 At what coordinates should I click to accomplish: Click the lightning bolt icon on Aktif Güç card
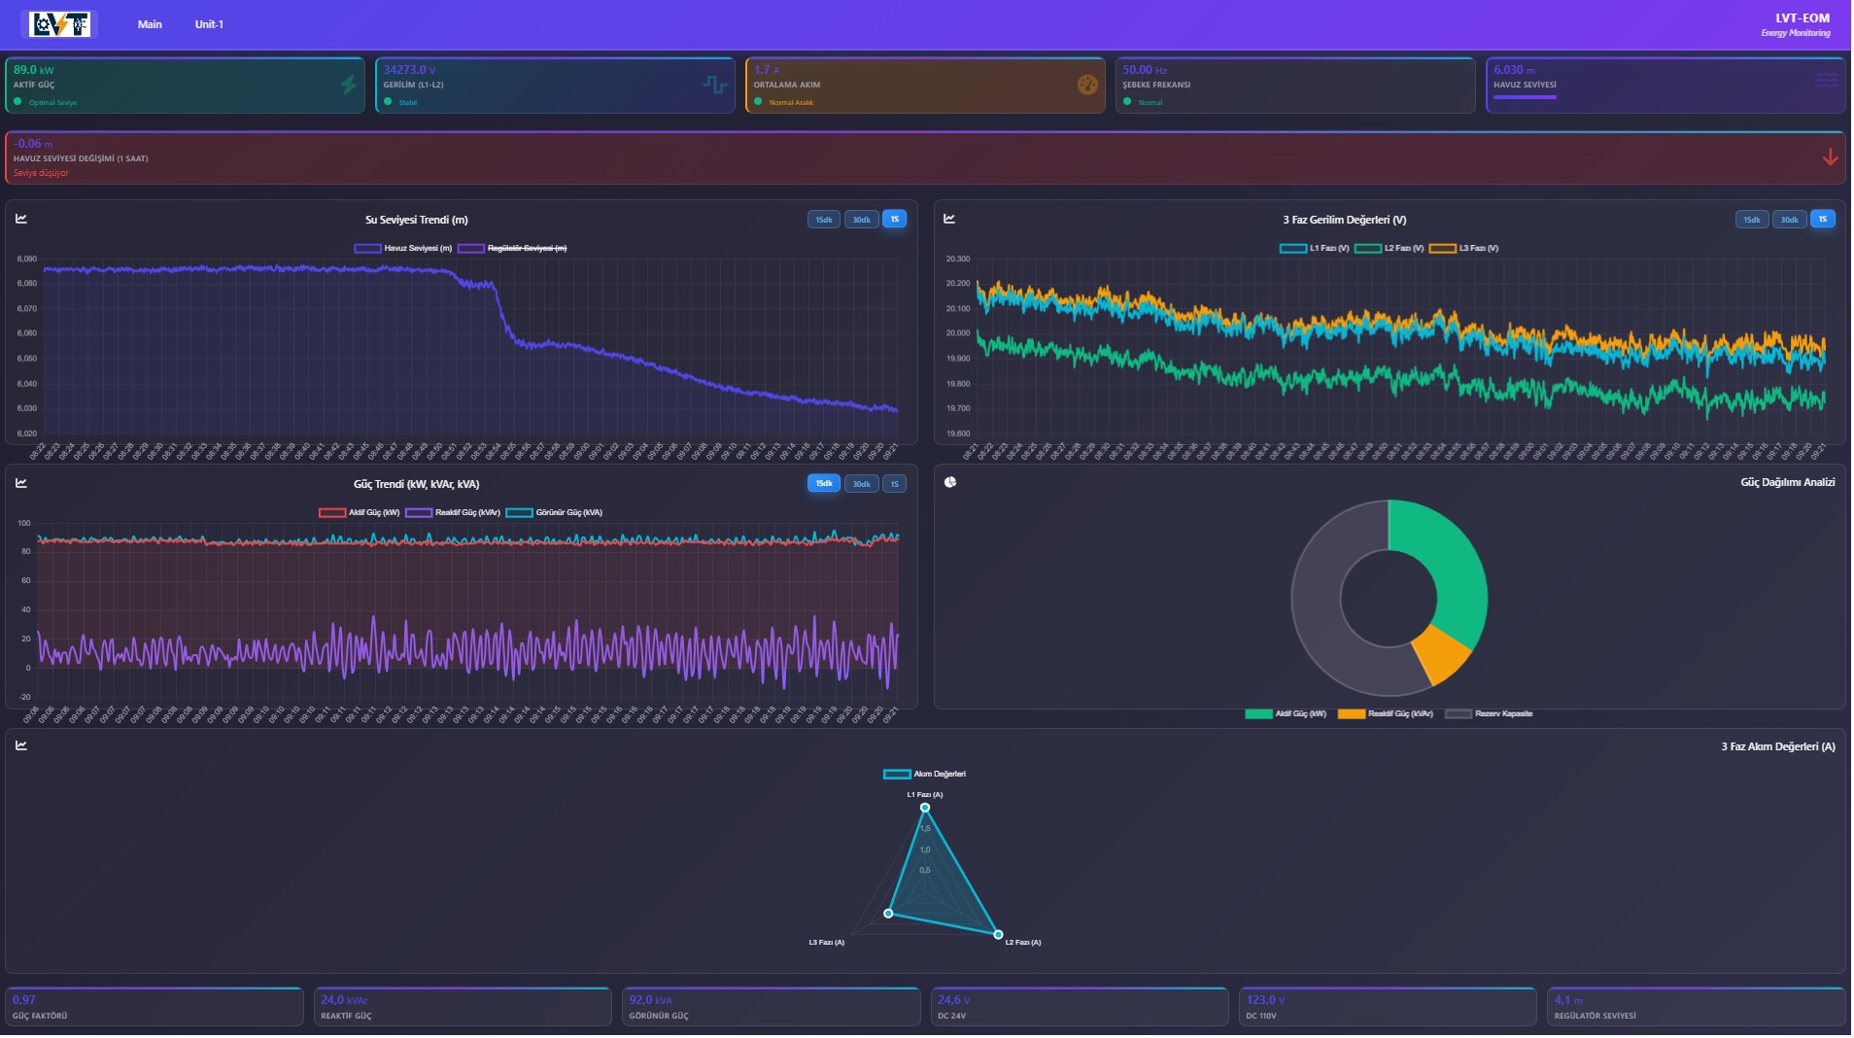(349, 85)
